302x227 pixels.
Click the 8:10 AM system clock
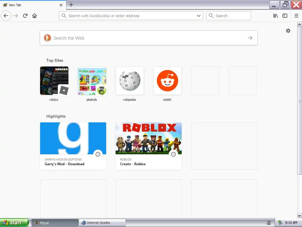point(291,223)
